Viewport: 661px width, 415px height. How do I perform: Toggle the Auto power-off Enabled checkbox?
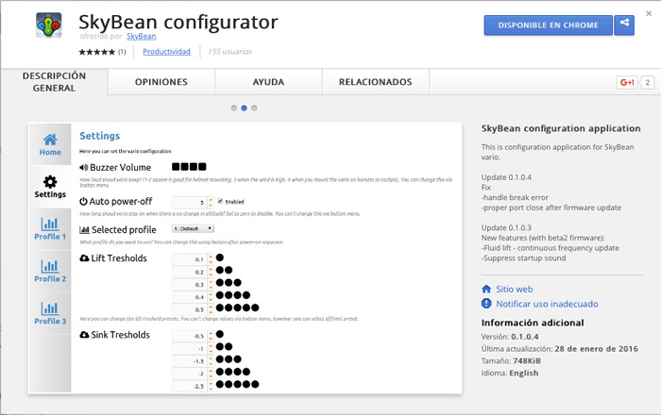(219, 201)
